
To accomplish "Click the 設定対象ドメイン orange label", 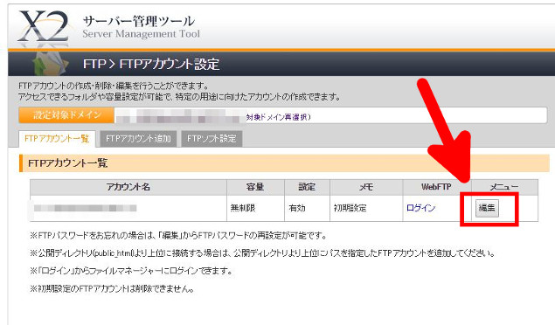I will pyautogui.click(x=66, y=115).
